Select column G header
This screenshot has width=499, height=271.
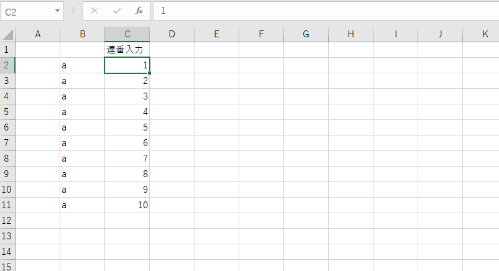[x=306, y=34]
